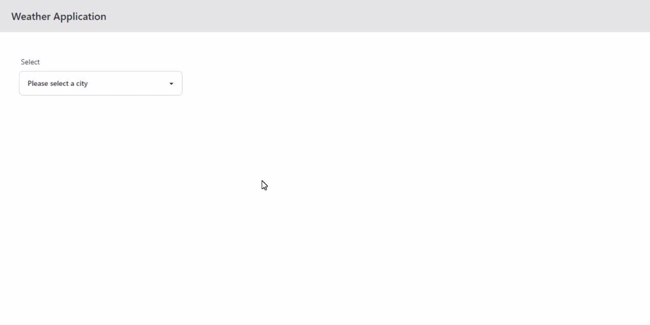Click the word 'Application' in the header
Viewport: 650px width, 325px height.
pyautogui.click(x=79, y=17)
